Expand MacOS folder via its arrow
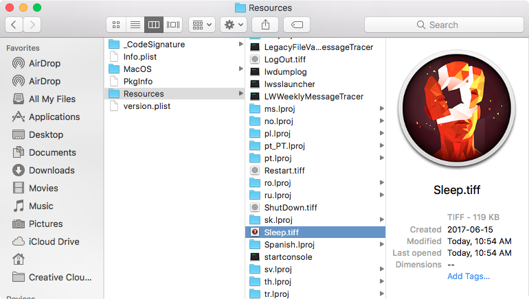 240,69
